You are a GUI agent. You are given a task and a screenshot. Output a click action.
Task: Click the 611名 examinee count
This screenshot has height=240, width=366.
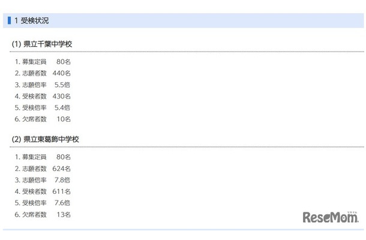62,191
